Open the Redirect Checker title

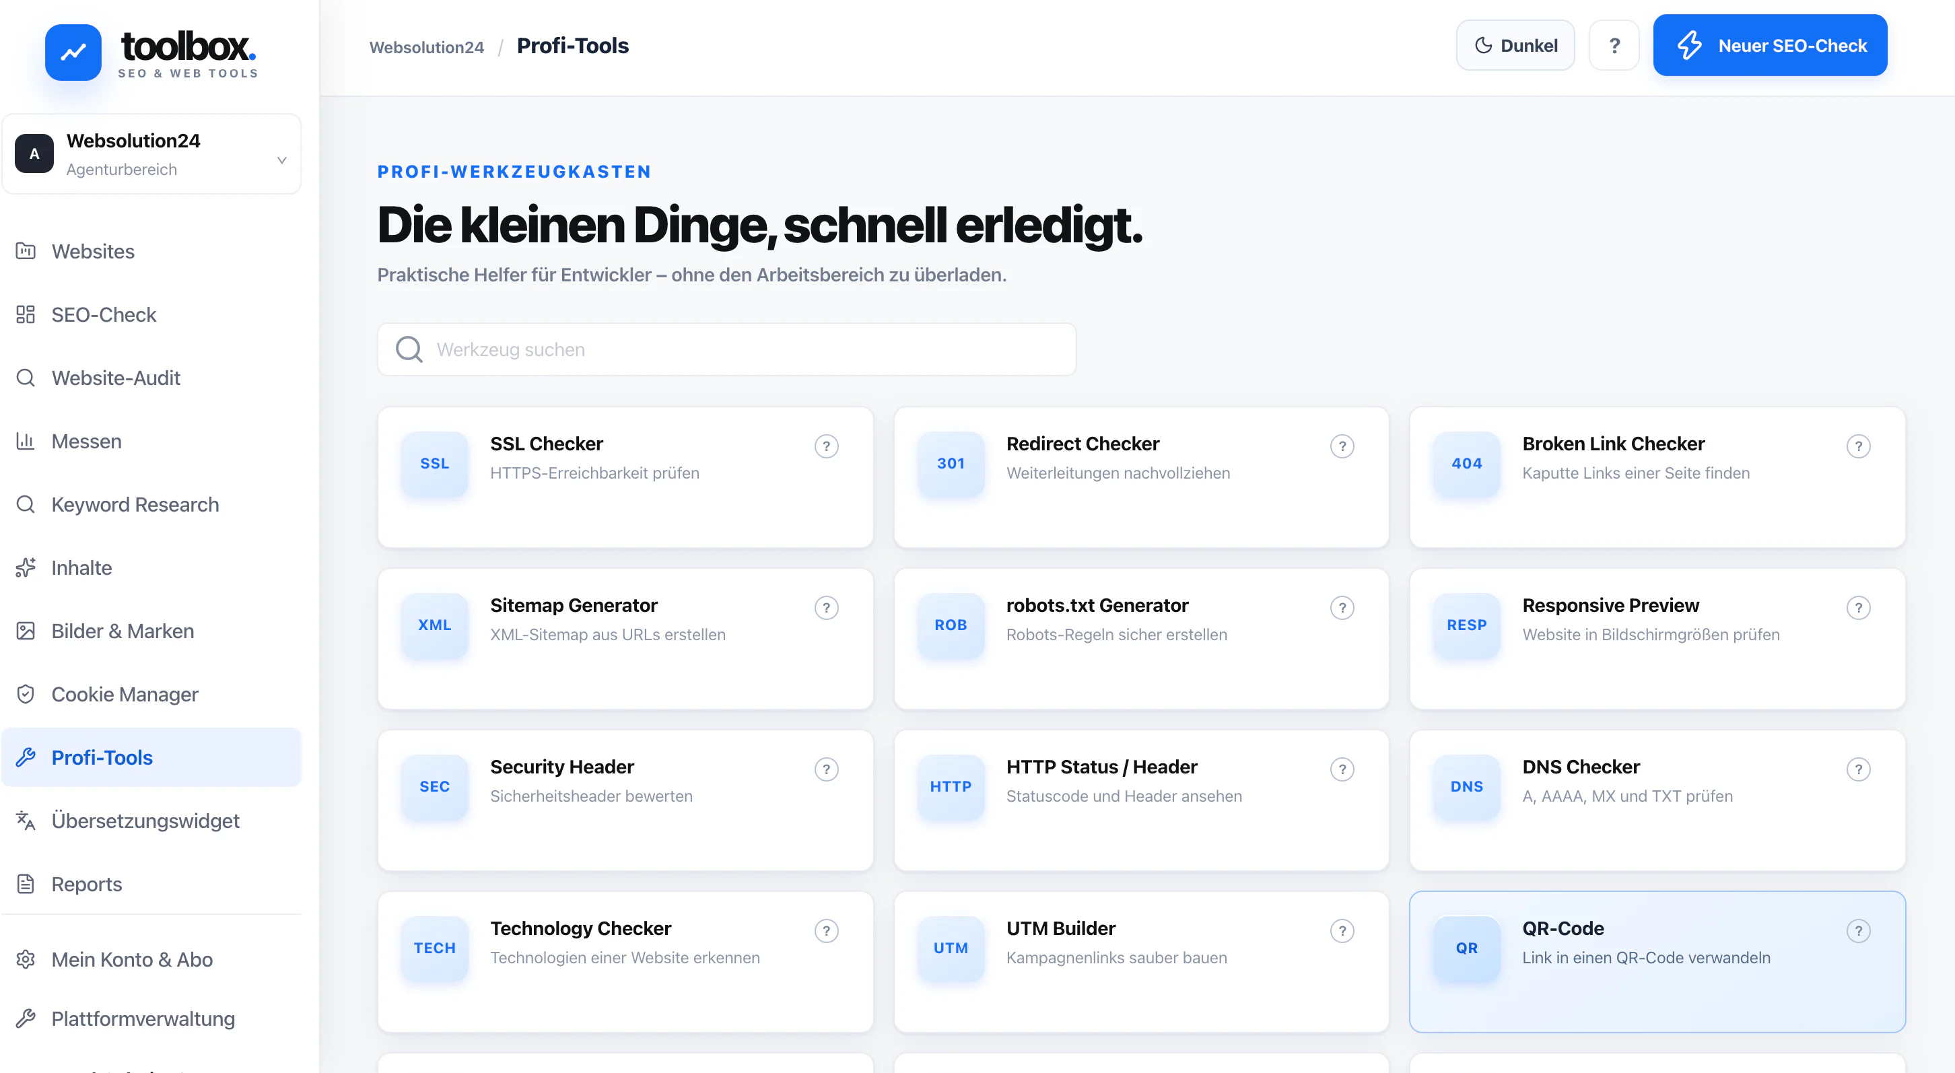click(x=1083, y=444)
